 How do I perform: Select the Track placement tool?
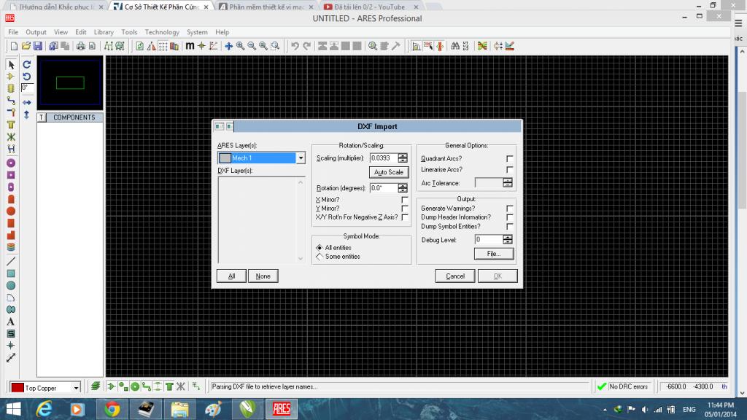[11, 101]
